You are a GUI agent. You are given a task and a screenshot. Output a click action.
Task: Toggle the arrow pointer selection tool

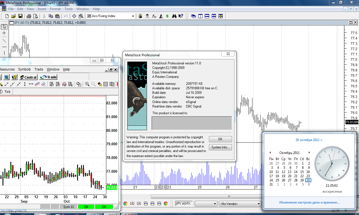(x=4, y=27)
